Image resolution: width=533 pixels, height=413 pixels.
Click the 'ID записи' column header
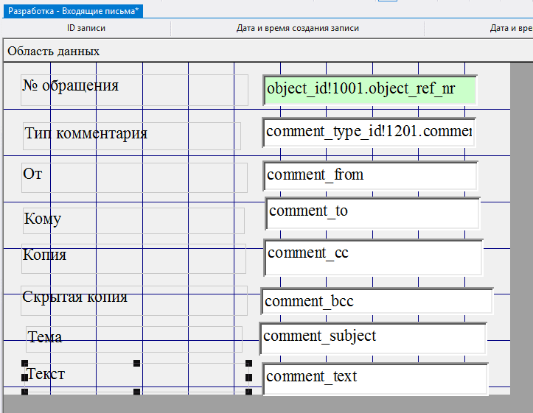[86, 29]
